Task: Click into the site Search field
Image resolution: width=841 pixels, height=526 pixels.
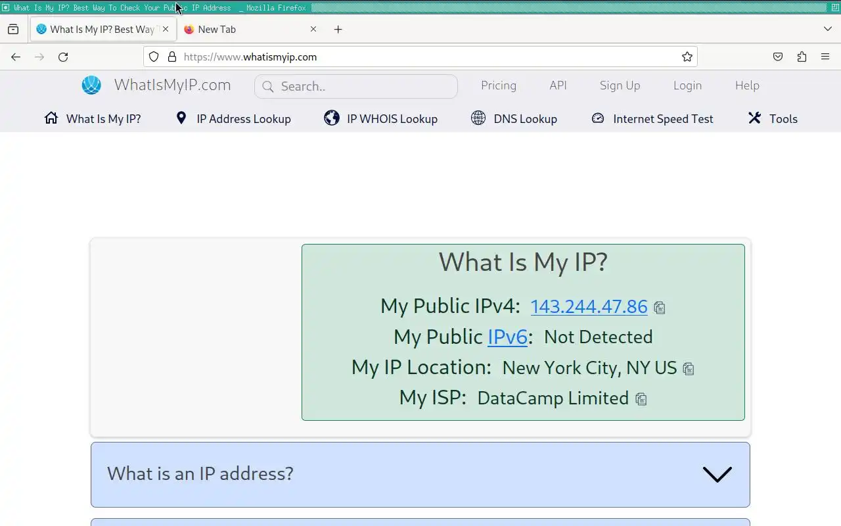Action: [356, 86]
